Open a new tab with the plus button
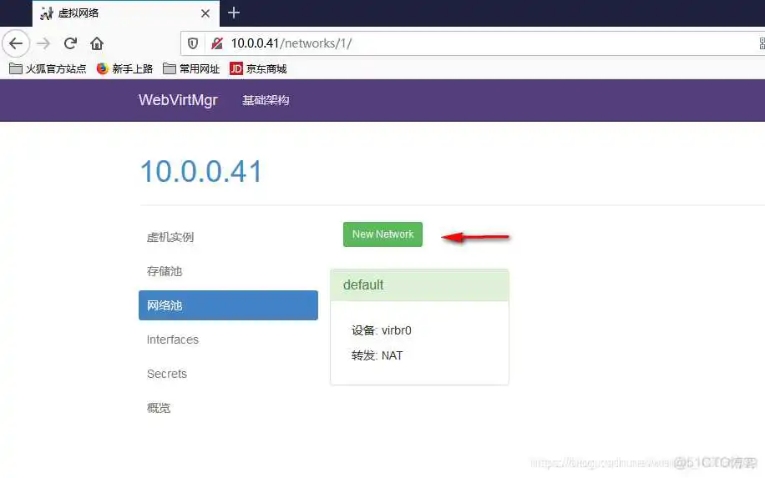 [234, 13]
